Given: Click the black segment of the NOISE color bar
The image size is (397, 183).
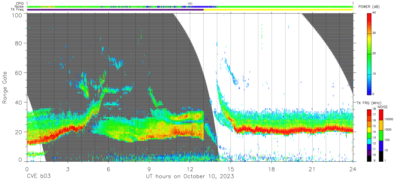Looking at the screenshot, I should point(381,156).
